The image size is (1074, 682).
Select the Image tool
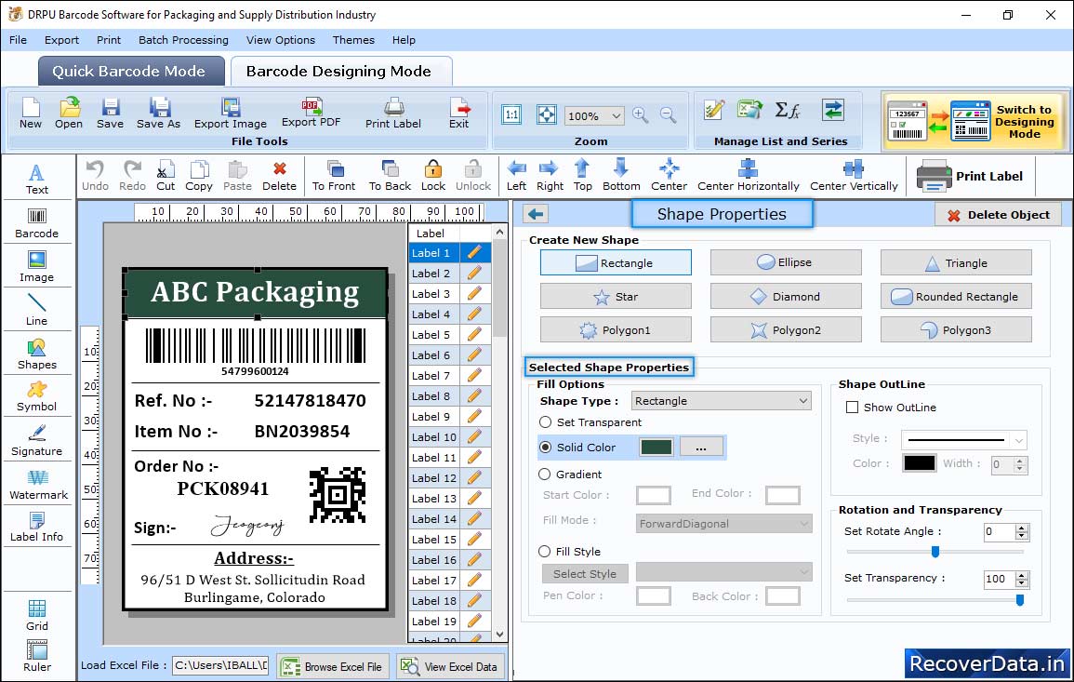pyautogui.click(x=37, y=267)
